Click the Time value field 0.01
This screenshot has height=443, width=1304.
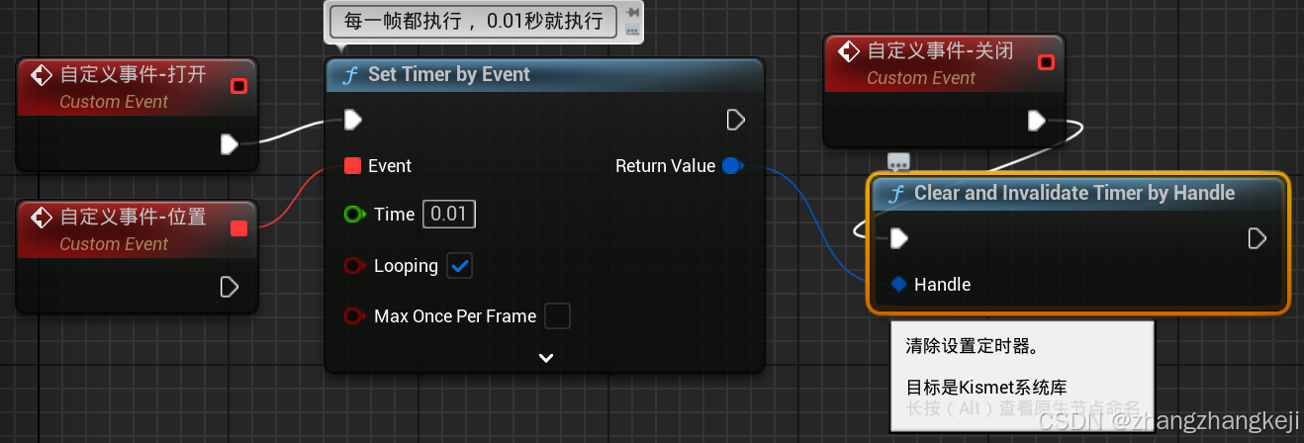coord(449,214)
